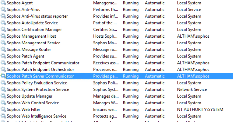This screenshot has height=122, width=233.
Task: Click gear icon for Sophos Patch Endpoint Orchestrator
Action: [x=3, y=70]
